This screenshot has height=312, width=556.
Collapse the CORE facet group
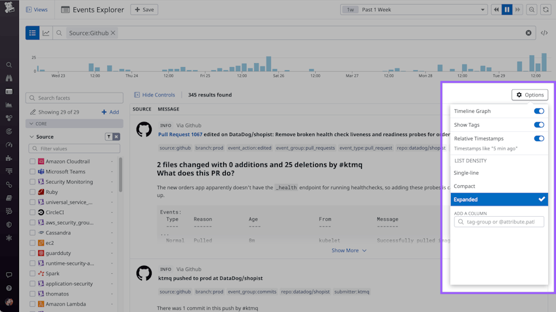point(74,123)
